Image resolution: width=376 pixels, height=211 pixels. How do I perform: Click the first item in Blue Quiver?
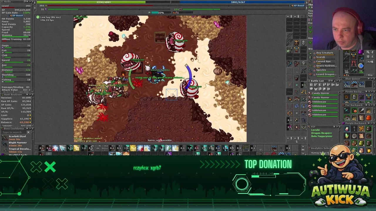pyautogui.click(x=347, y=84)
